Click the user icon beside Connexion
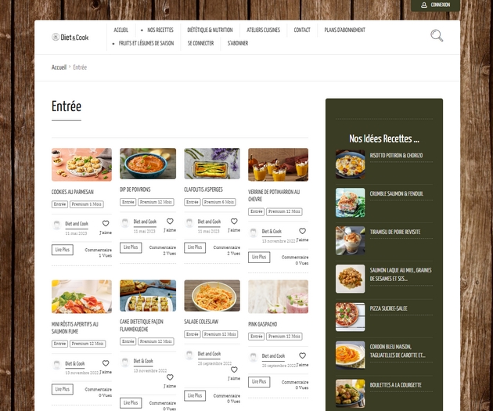Image resolution: width=493 pixels, height=411 pixels. [x=424, y=5]
